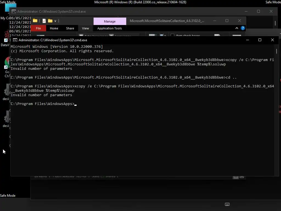Open the Share ribbon tab
281x211 pixels.
[70, 28]
